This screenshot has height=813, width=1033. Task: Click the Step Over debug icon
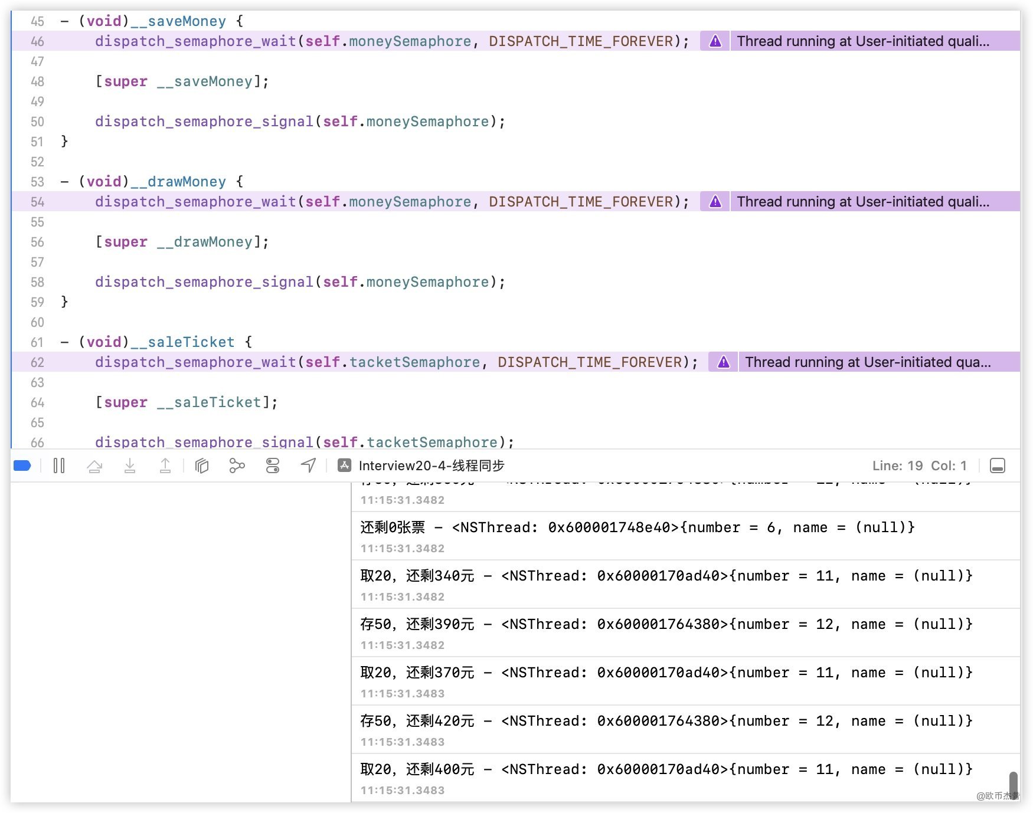tap(94, 466)
